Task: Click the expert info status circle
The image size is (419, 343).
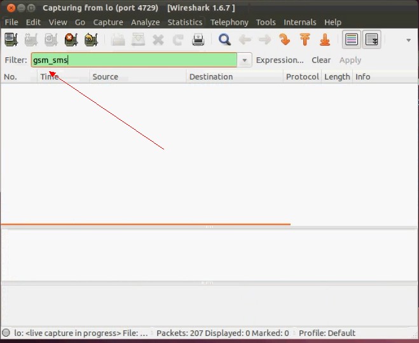Action: (6, 333)
